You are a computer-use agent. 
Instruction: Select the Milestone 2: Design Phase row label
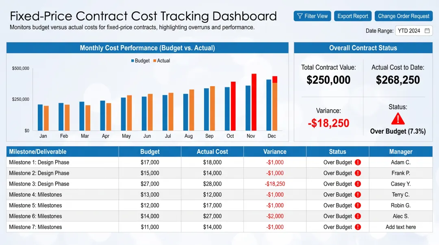[x=39, y=173]
